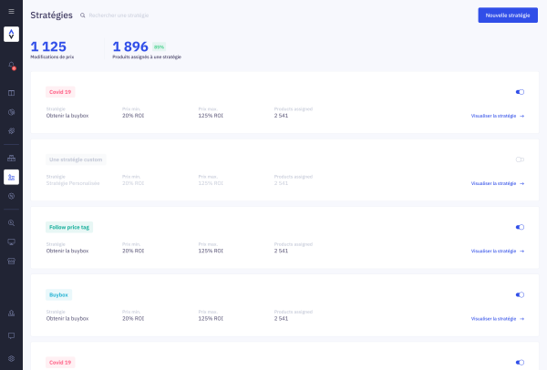Click the 1 896 assigned products figure

(130, 46)
